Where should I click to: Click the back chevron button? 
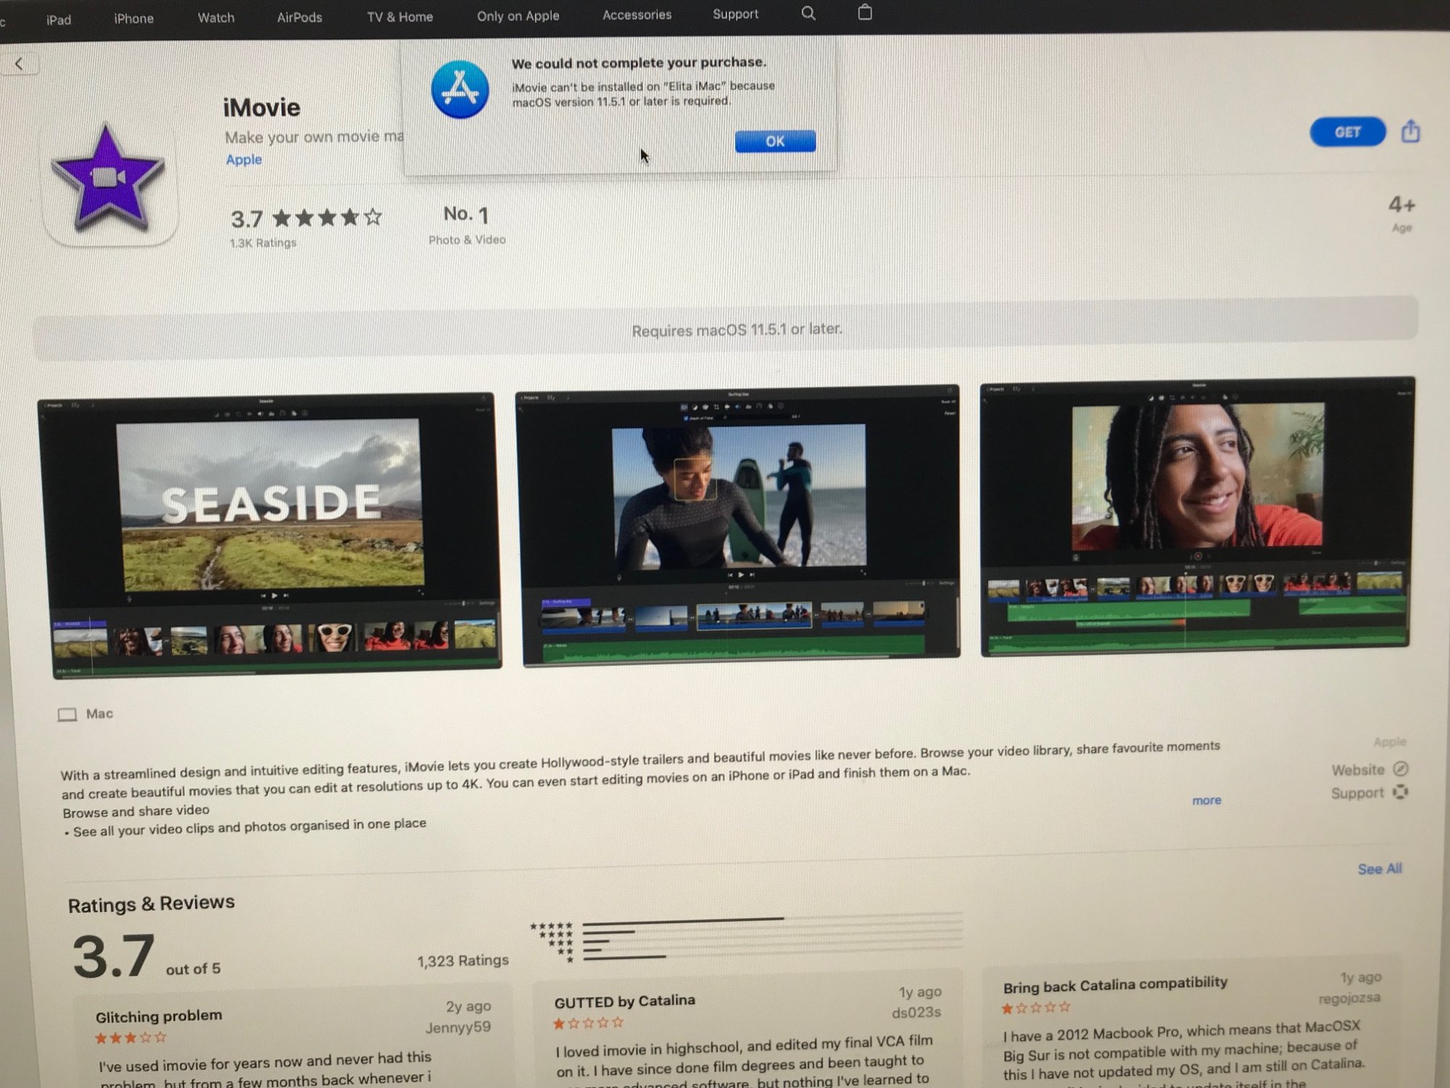tap(20, 65)
